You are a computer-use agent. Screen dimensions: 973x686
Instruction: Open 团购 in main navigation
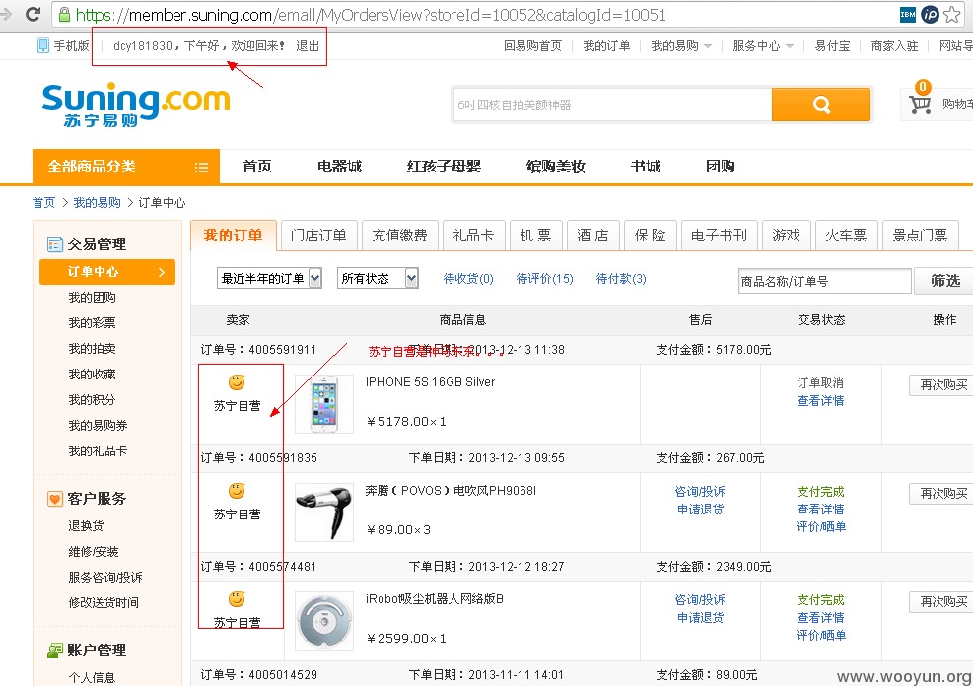(x=720, y=167)
